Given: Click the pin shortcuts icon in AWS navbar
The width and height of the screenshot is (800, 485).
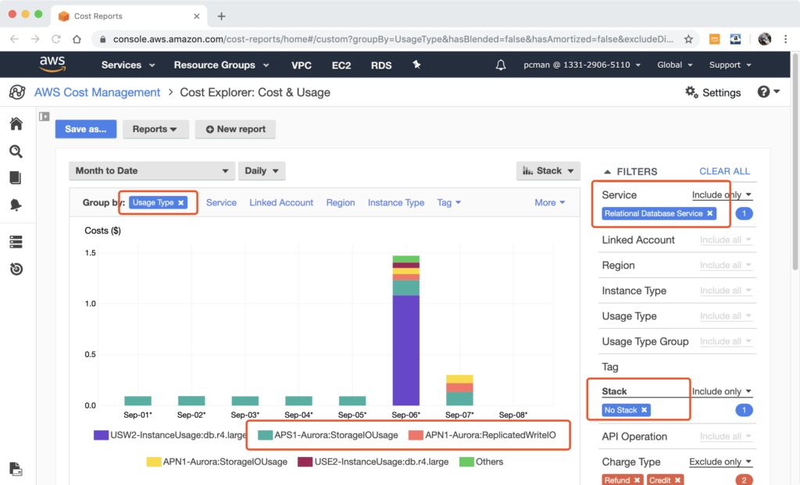Looking at the screenshot, I should [x=416, y=64].
